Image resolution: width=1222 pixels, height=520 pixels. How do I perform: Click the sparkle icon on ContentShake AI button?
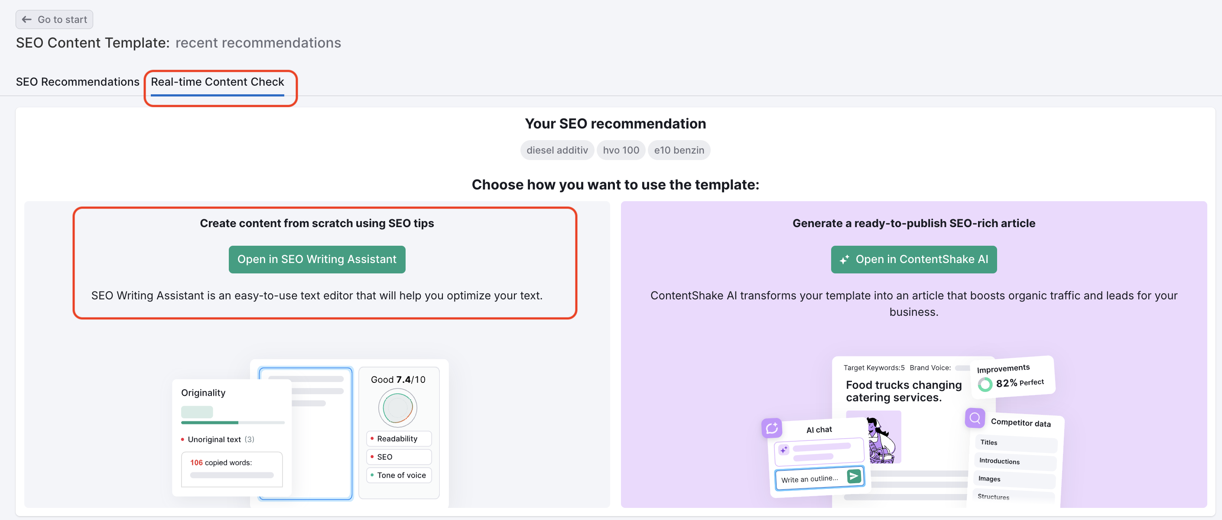tap(845, 259)
